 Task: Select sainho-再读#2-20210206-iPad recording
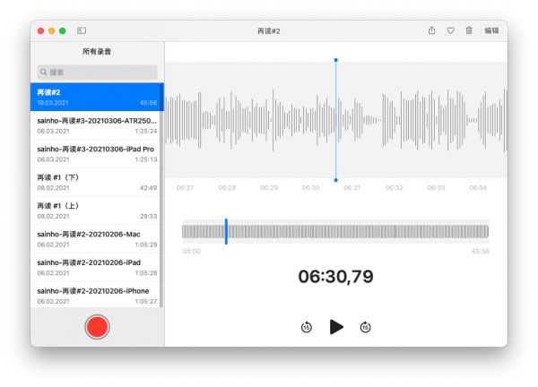point(96,267)
